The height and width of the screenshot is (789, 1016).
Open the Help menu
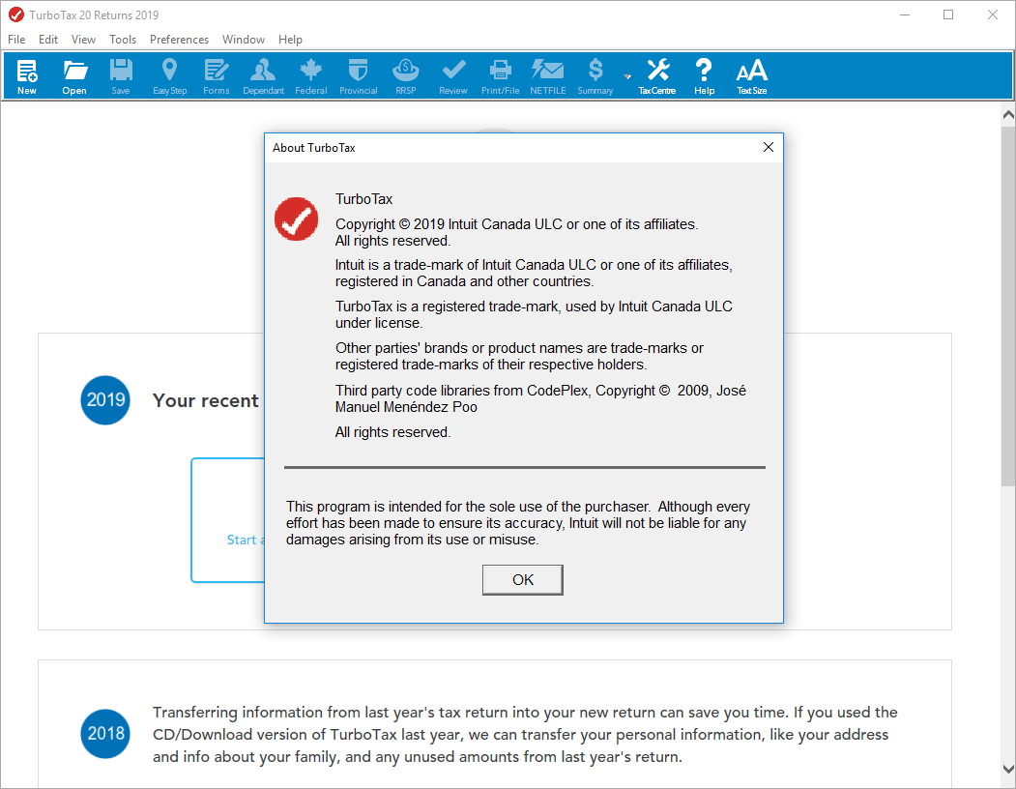pyautogui.click(x=290, y=40)
